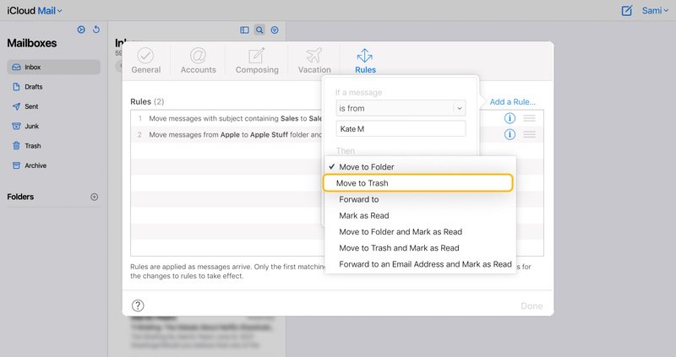Image resolution: width=676 pixels, height=357 pixels.
Task: Click the Kate M sender text field
Action: point(401,129)
